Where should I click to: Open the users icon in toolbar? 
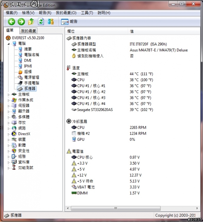click(x=51, y=22)
